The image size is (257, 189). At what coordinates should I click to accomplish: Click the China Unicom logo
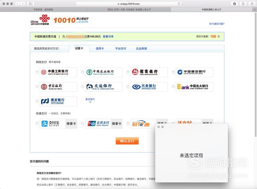pos(40,20)
